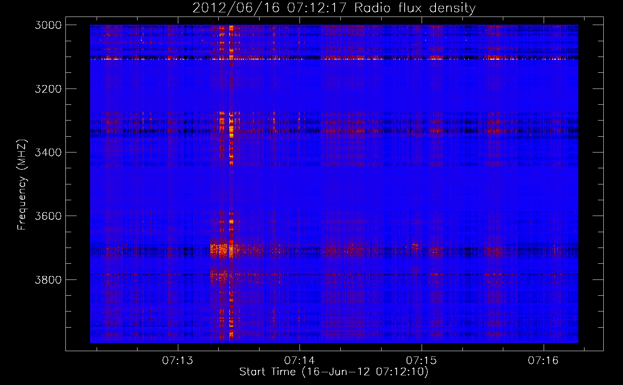Click the 3600 frequency axis label
The width and height of the screenshot is (623, 385).
point(48,216)
